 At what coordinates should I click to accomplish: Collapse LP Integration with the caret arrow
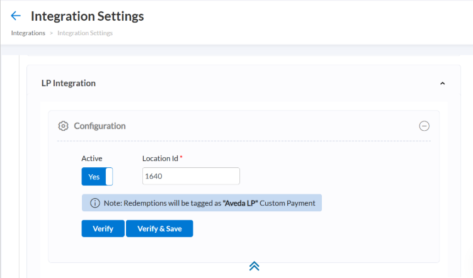(x=442, y=83)
